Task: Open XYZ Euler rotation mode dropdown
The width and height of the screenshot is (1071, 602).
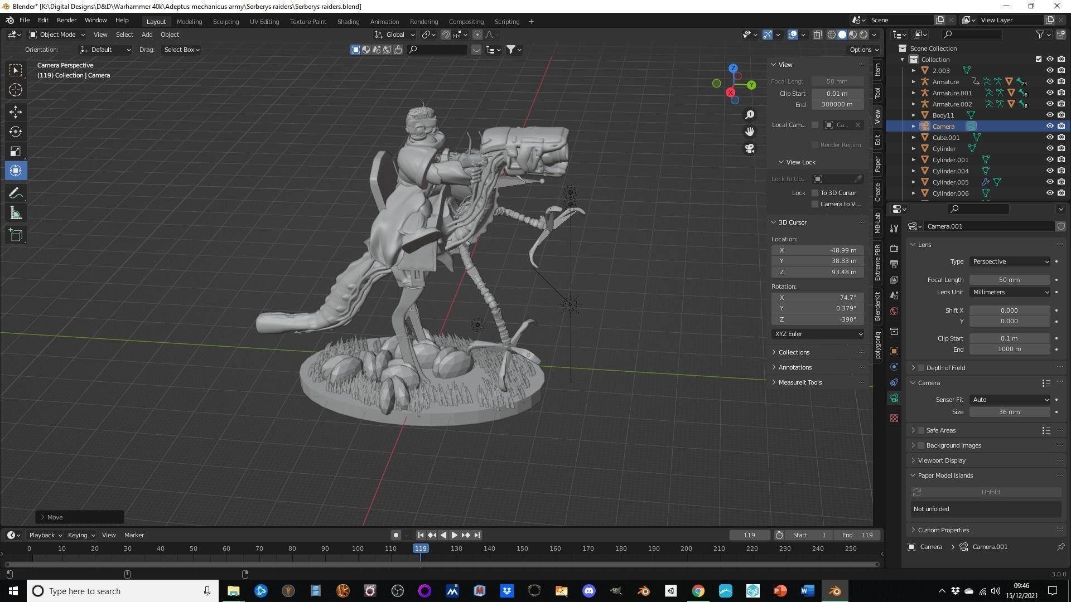Action: pyautogui.click(x=818, y=334)
